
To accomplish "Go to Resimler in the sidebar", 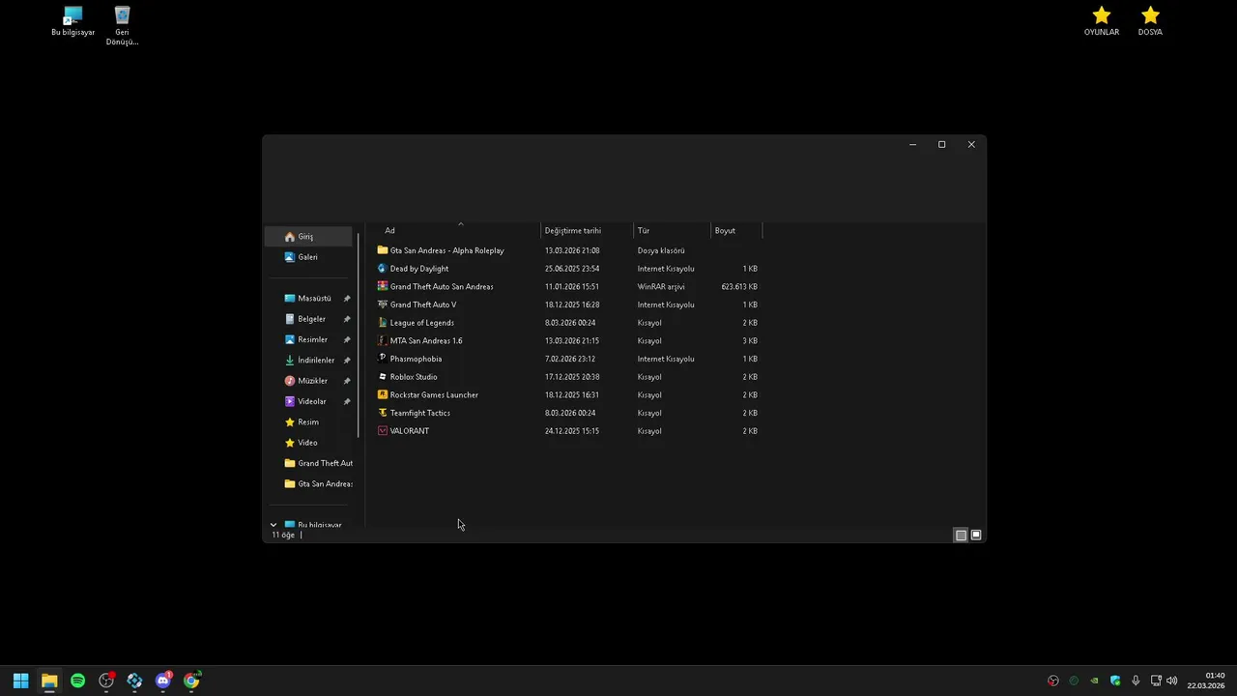I will (309, 339).
